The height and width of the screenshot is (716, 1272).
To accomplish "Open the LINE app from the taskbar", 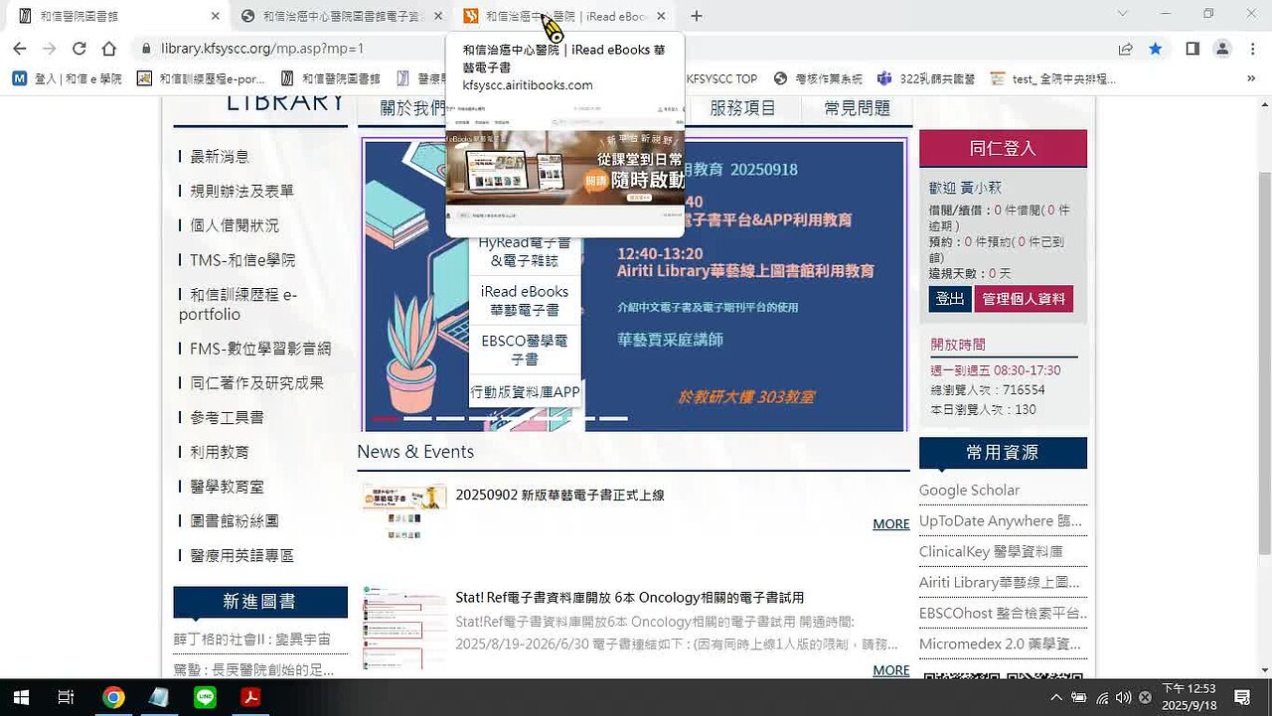I will tap(205, 697).
